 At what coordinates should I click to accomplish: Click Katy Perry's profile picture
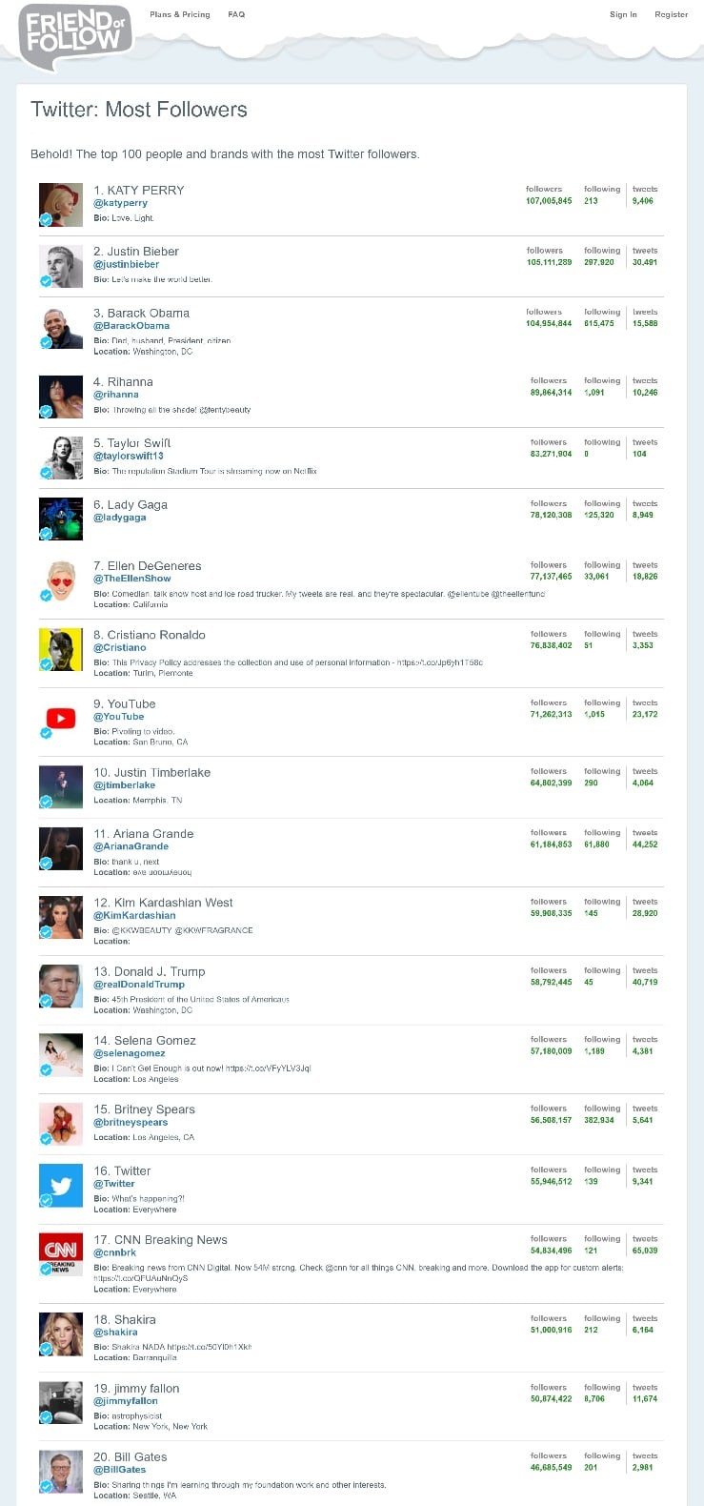(61, 205)
